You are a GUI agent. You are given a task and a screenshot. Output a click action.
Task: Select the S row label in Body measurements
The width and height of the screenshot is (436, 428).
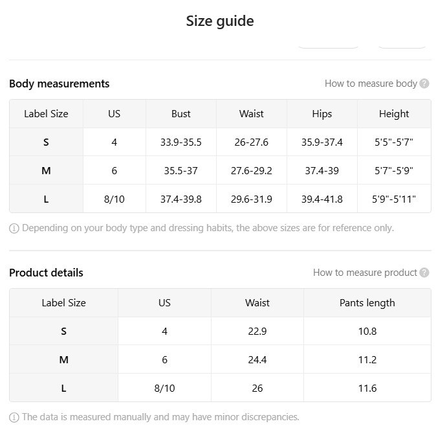[x=46, y=142]
